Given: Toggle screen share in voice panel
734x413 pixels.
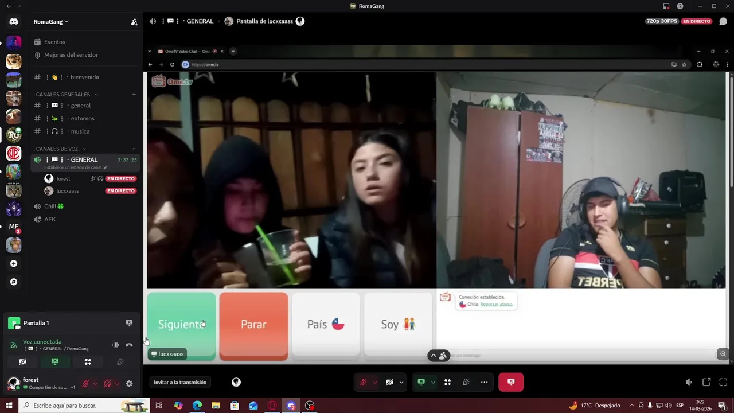Looking at the screenshot, I should click(x=55, y=362).
